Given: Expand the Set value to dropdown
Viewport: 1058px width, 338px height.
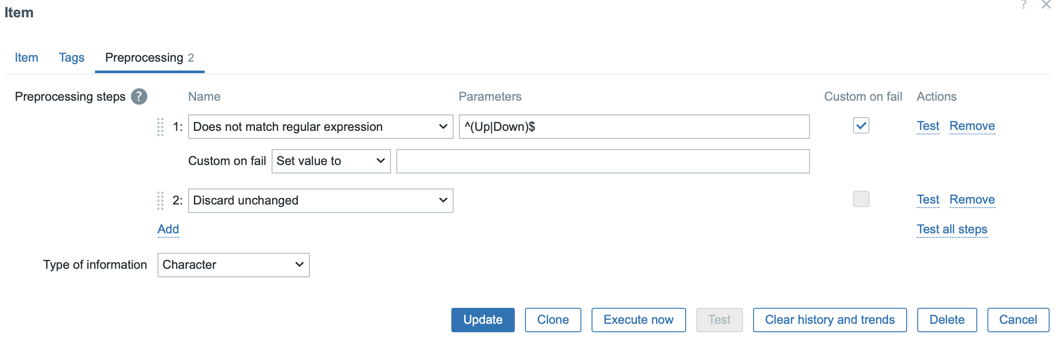Looking at the screenshot, I should click(x=331, y=161).
